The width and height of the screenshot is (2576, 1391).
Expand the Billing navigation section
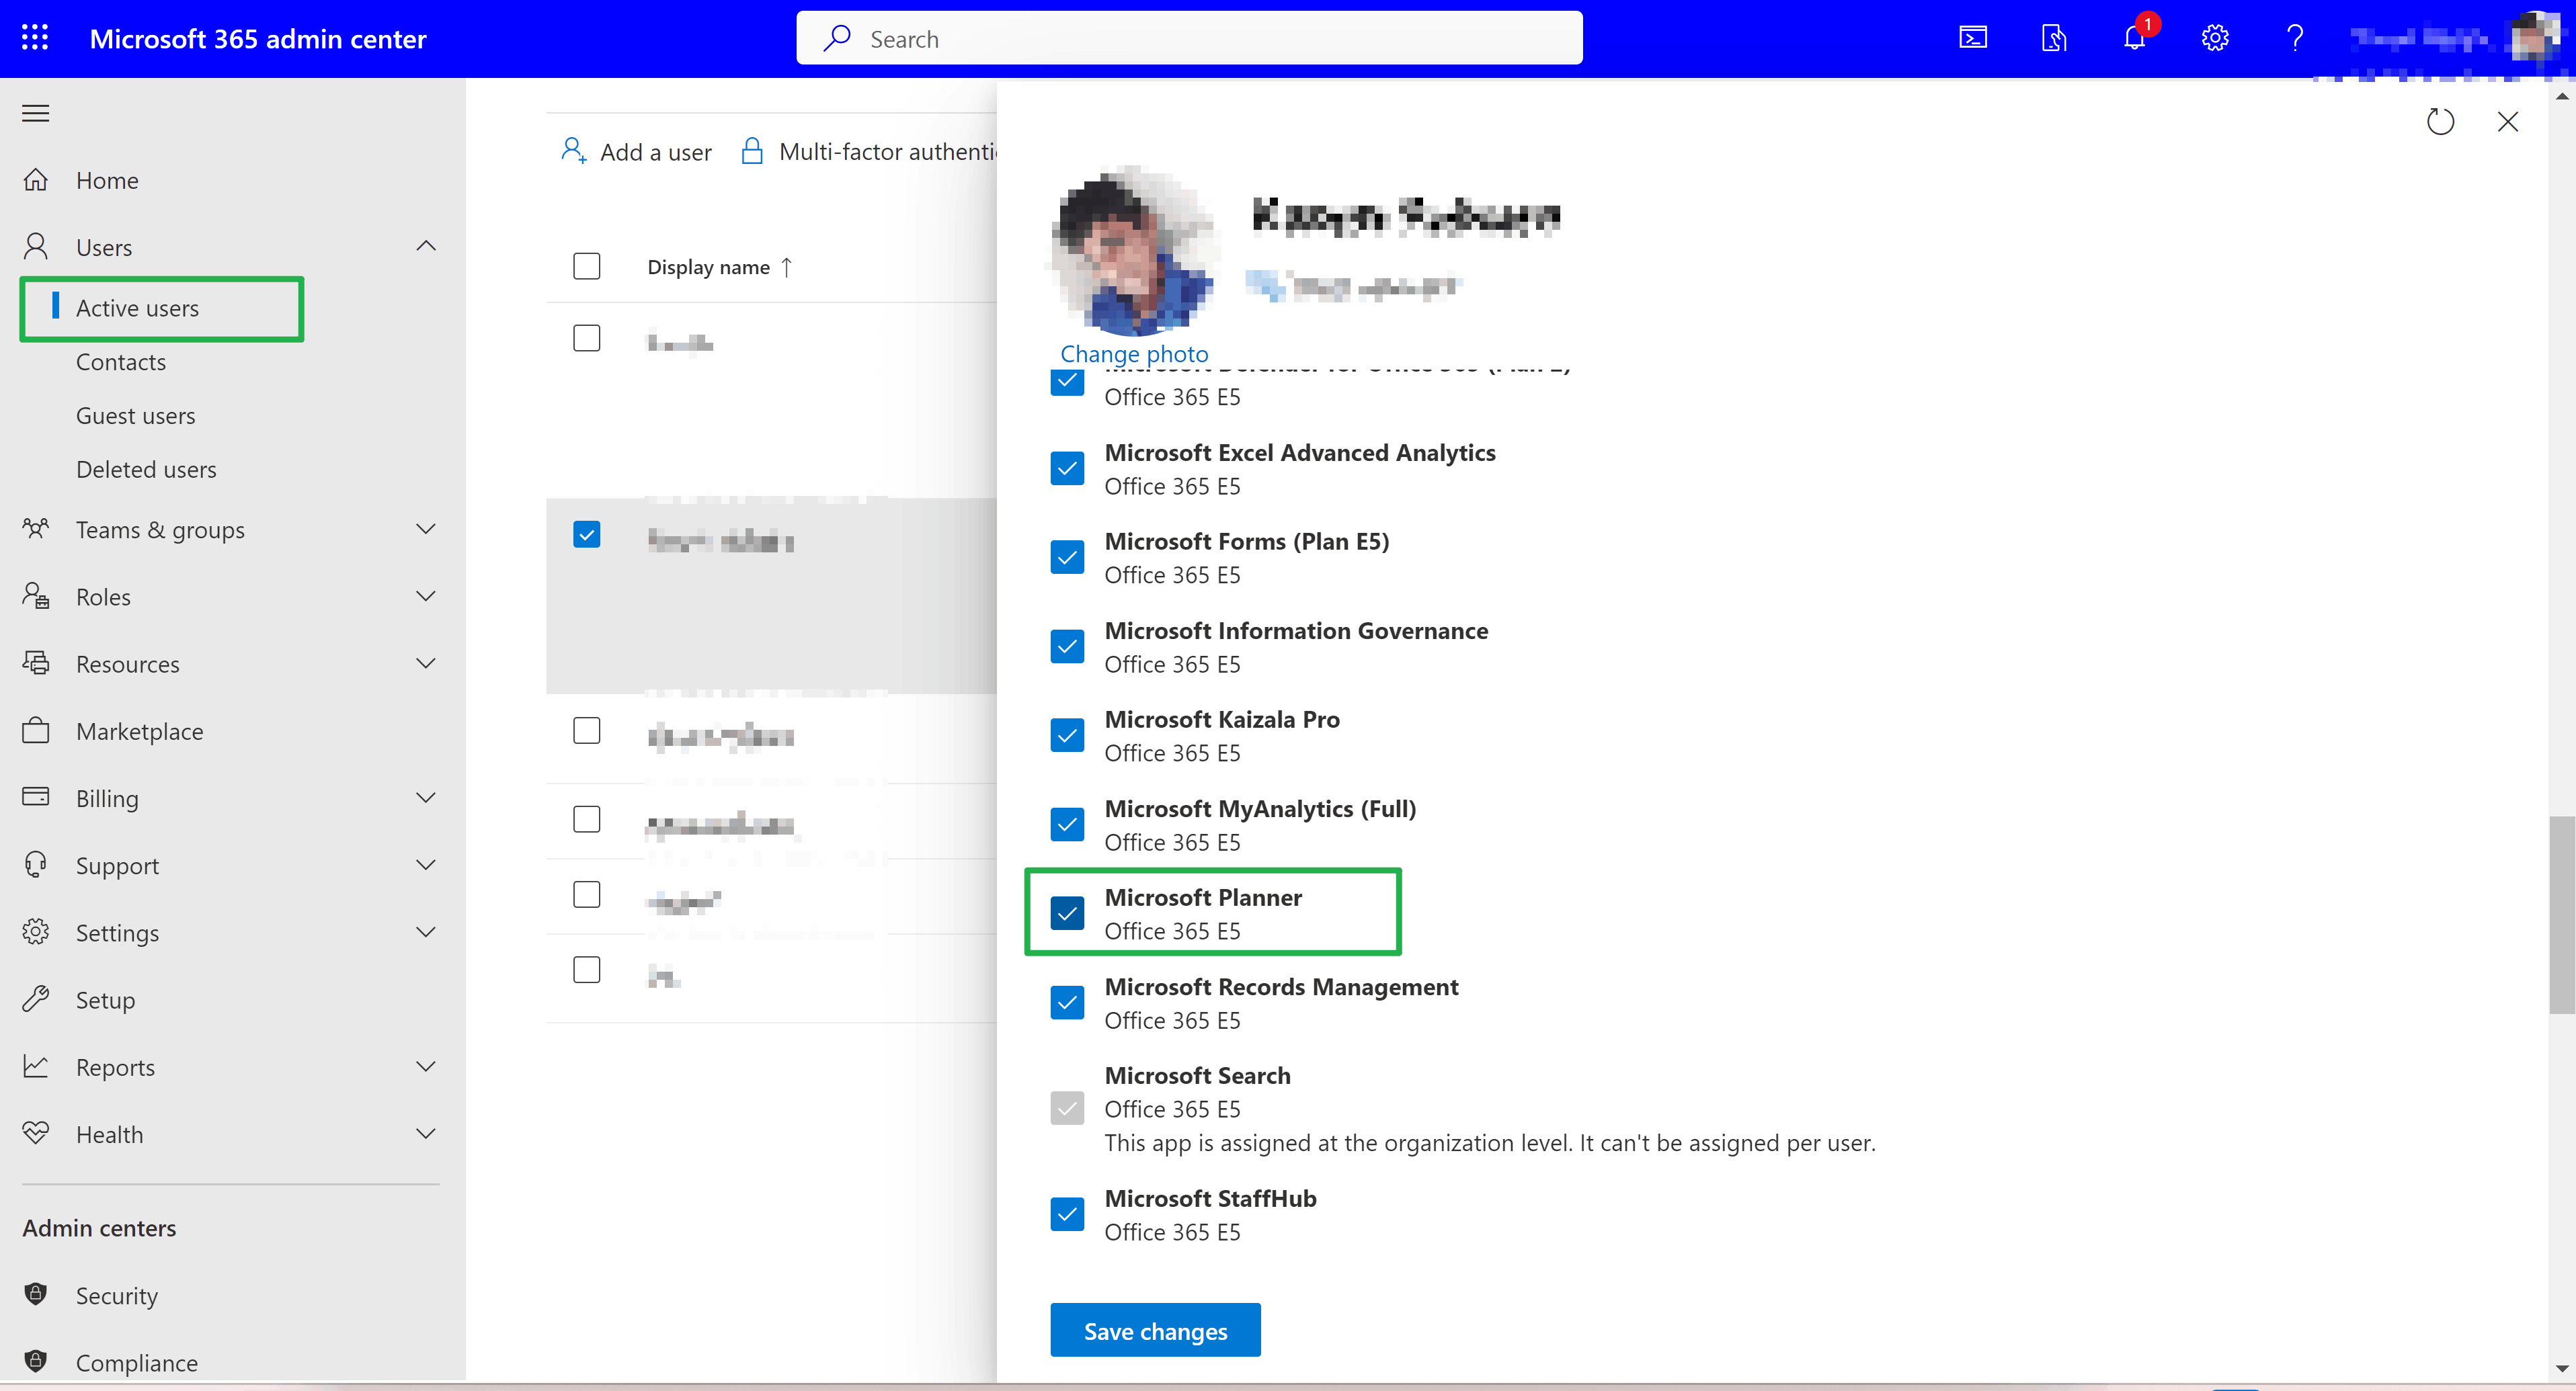click(426, 798)
